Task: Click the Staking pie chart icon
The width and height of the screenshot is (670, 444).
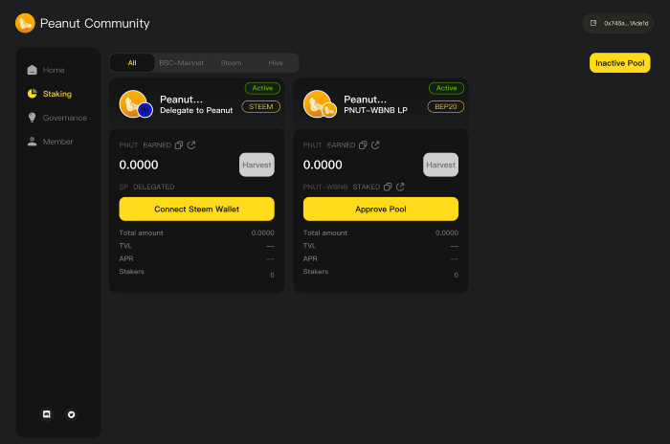Action: (32, 94)
